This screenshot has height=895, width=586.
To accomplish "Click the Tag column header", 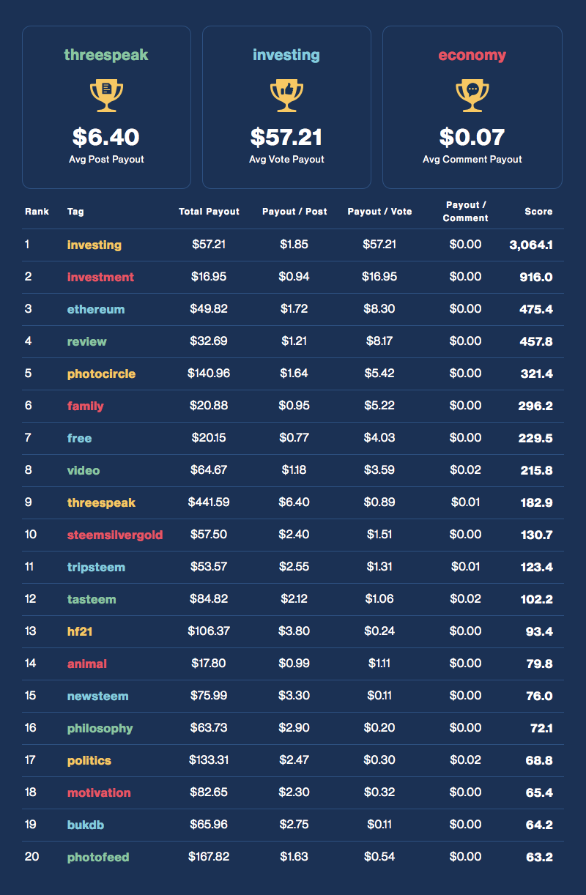I will (75, 212).
